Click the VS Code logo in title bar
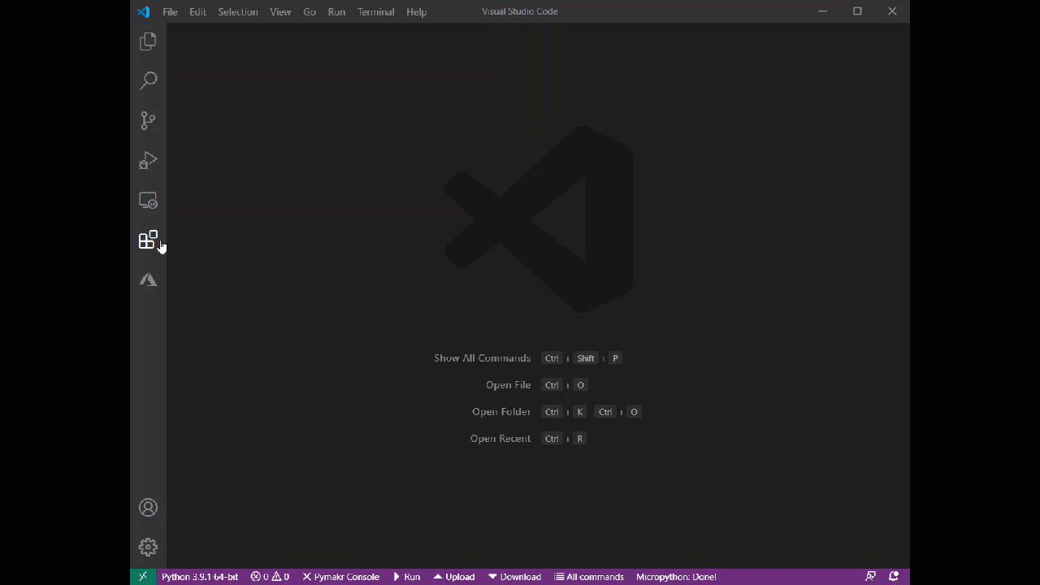Viewport: 1040px width, 585px height. (x=144, y=11)
